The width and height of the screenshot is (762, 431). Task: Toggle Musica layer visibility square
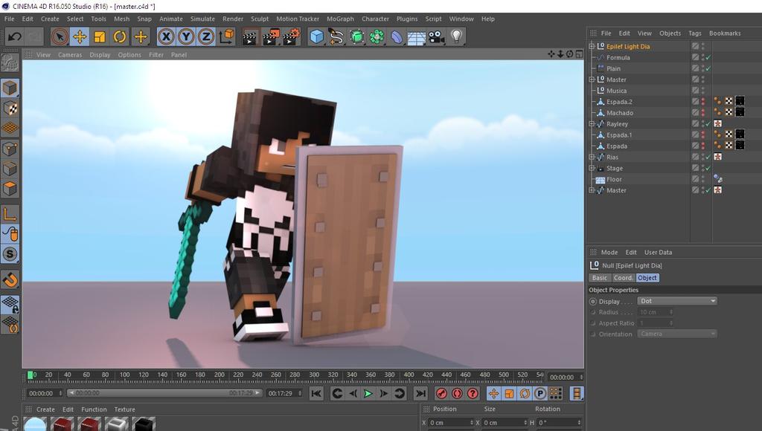pos(696,90)
